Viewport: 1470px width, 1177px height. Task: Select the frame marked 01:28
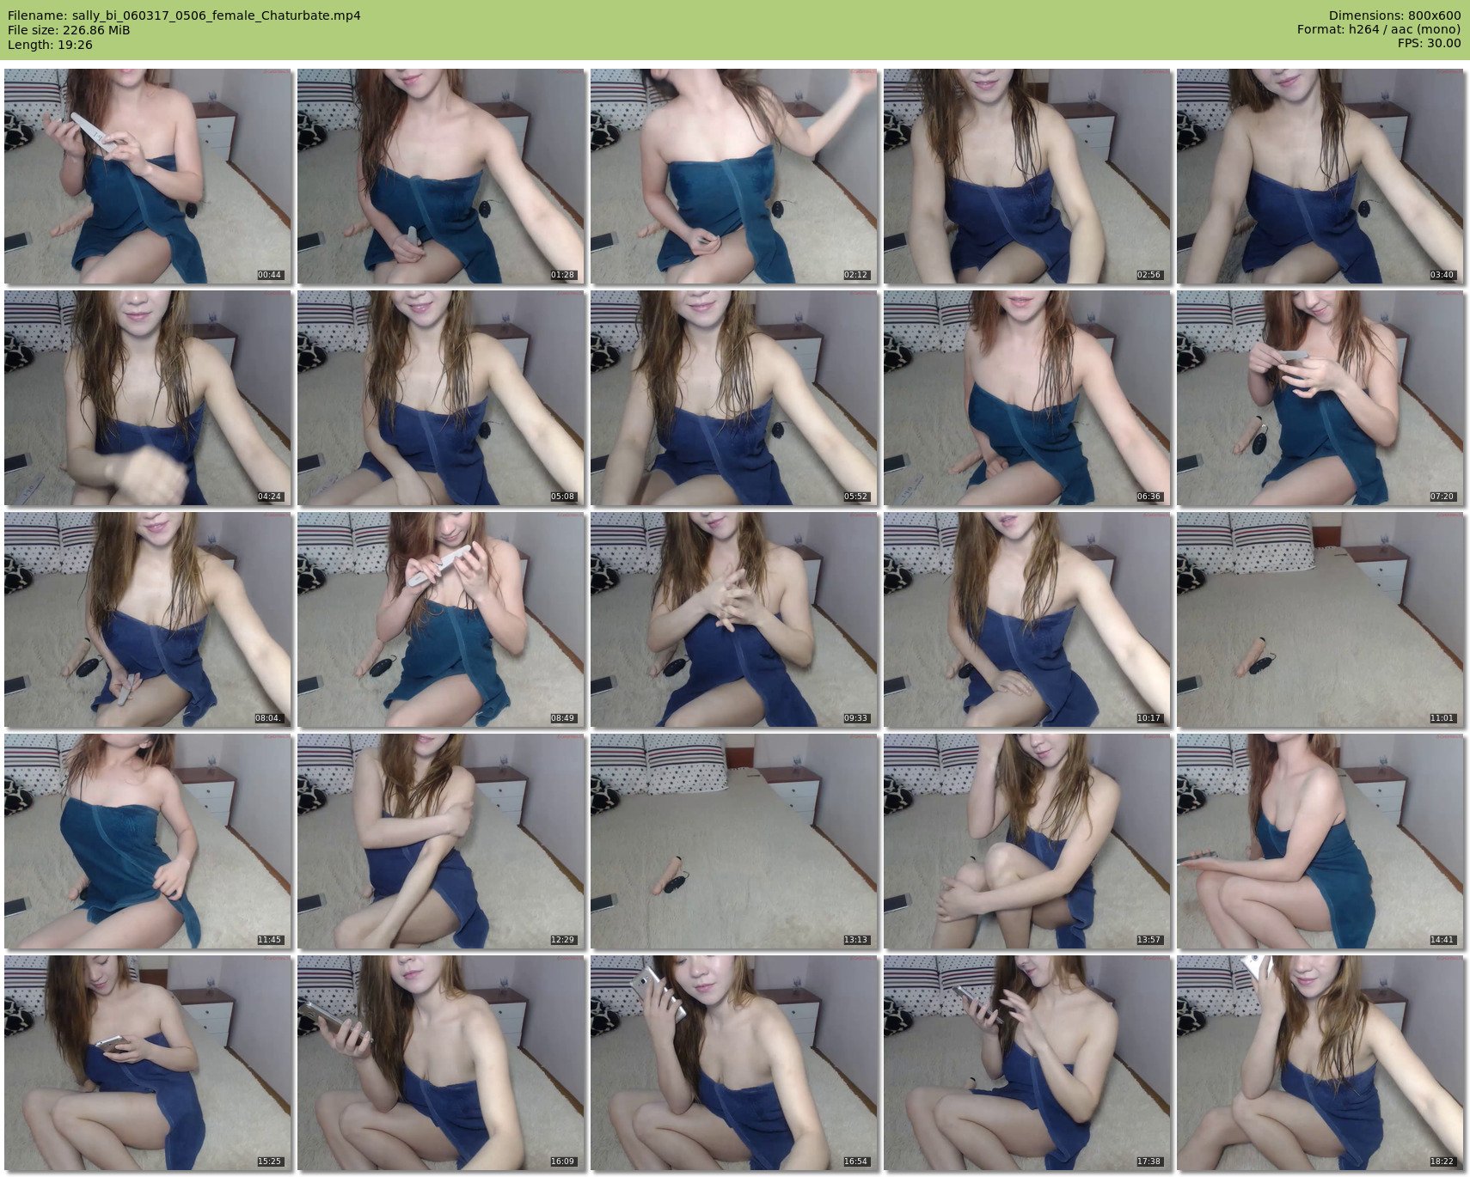(441, 176)
